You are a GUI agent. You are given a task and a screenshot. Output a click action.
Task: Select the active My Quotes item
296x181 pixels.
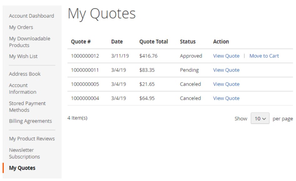[22, 168]
